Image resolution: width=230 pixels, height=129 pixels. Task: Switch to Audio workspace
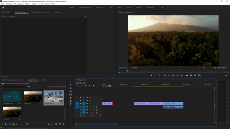[129, 8]
